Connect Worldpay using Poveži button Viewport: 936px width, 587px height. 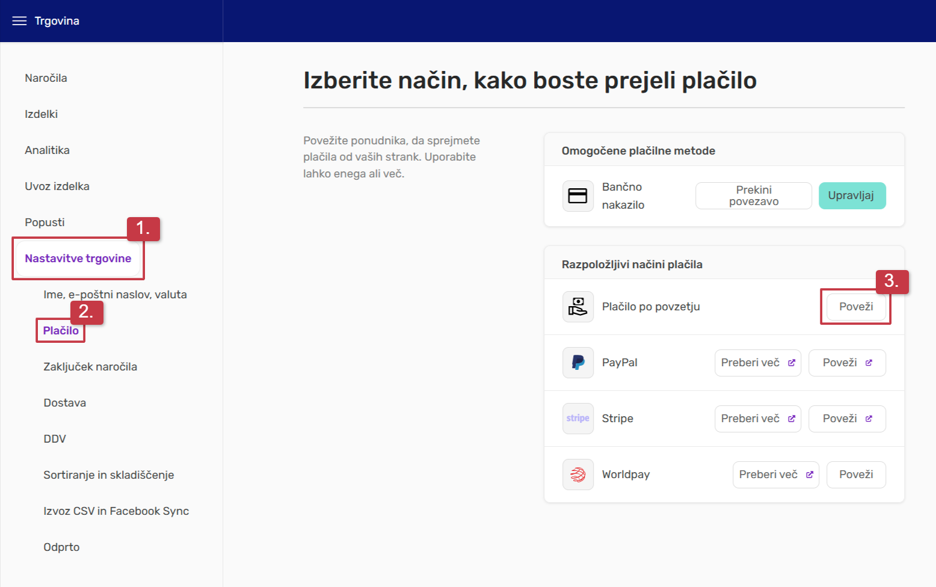(855, 475)
